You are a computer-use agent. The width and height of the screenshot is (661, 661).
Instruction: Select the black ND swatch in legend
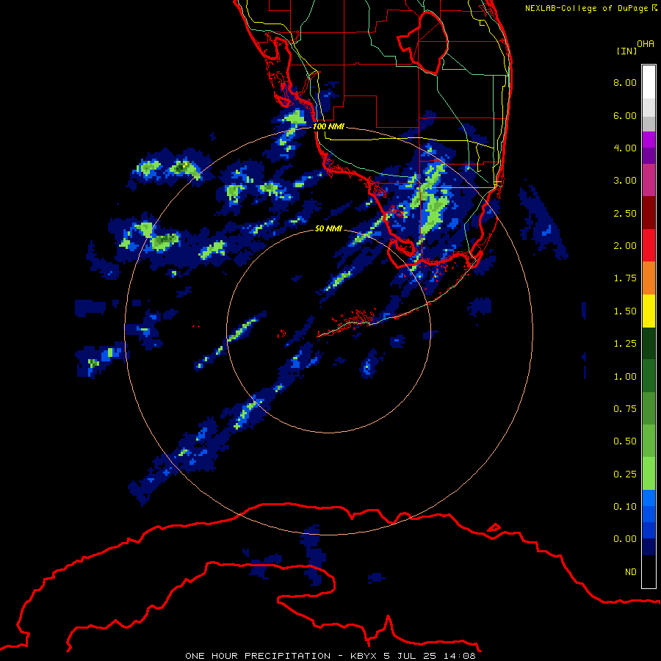(649, 571)
